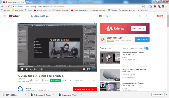The image size is (169, 98).
Task: Open the Авиабилеты bookmark
Action: point(17,10)
